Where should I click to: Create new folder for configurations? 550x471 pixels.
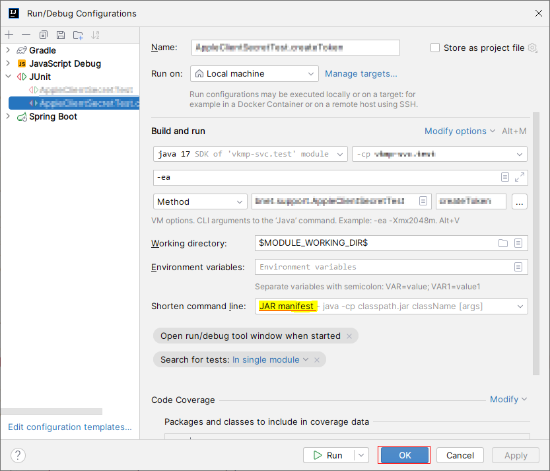tap(78, 35)
